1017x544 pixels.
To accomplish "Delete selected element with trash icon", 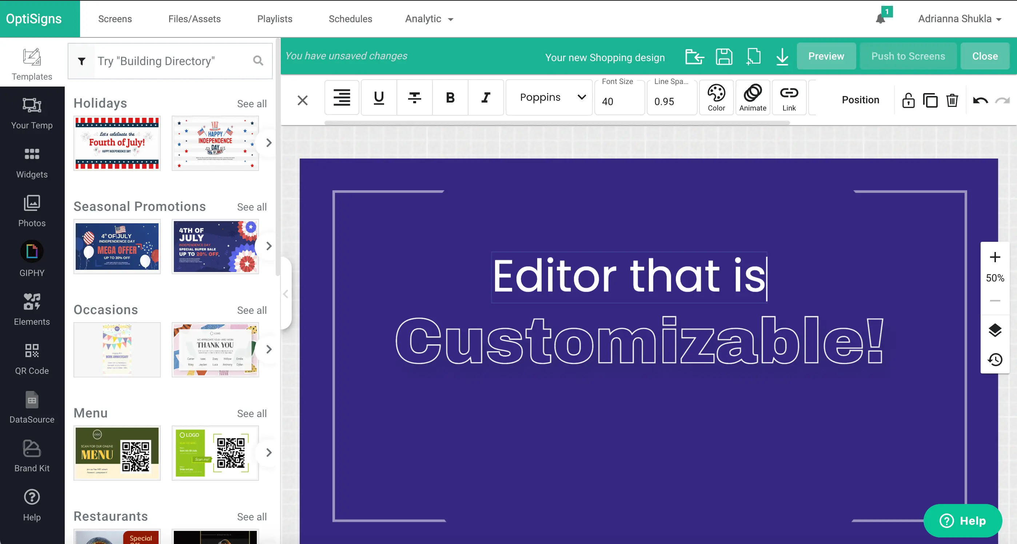I will click(x=952, y=100).
